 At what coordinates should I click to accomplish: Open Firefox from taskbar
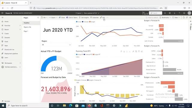tap(89, 106)
